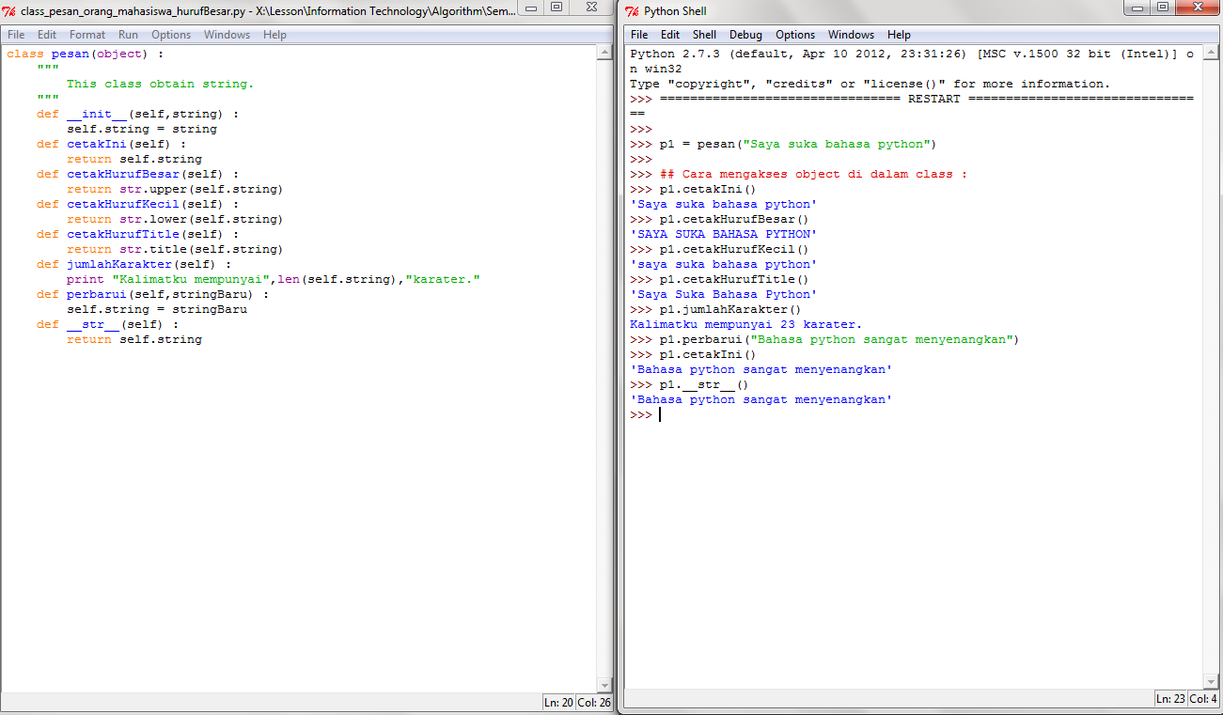The image size is (1223, 715).
Task: Click the print "Kalimatku mempunyai" code line
Action: [x=273, y=279]
